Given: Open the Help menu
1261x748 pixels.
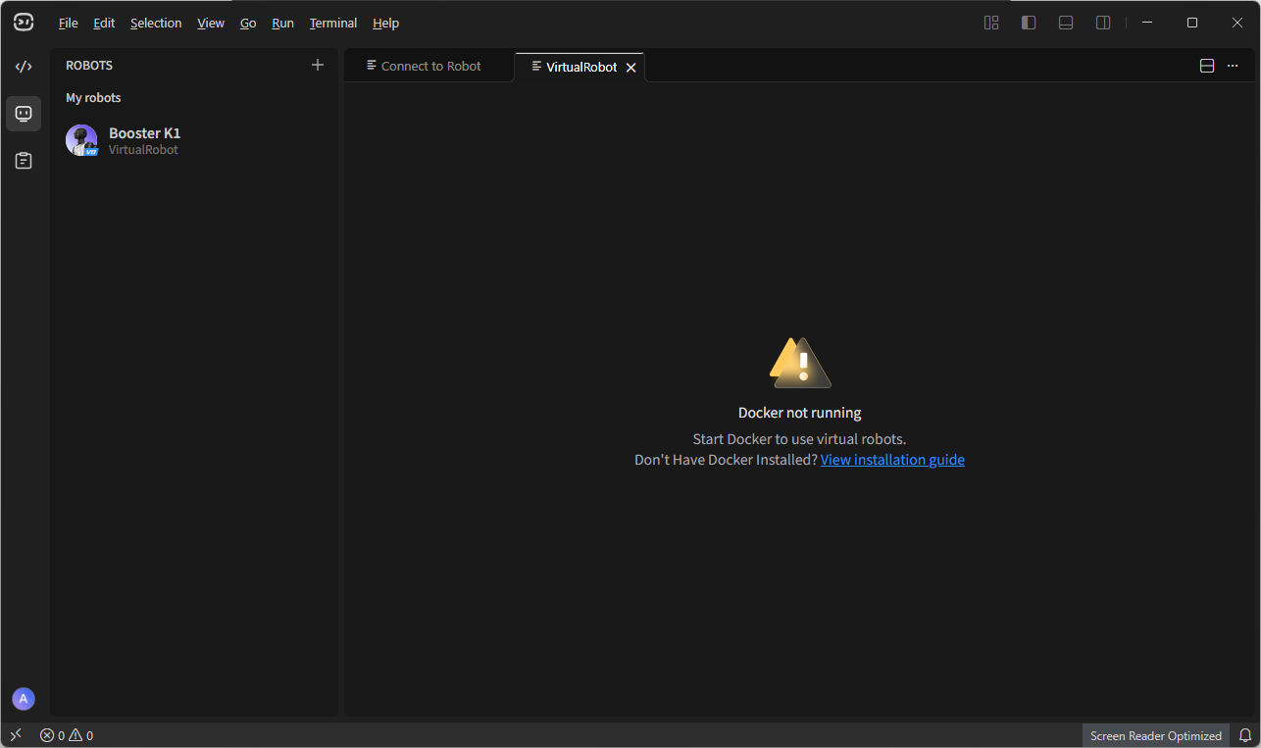Looking at the screenshot, I should point(386,23).
